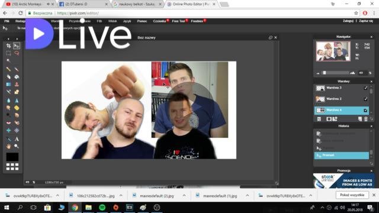Select the Blur tool
This screenshot has width=379, height=213.
click(8, 100)
